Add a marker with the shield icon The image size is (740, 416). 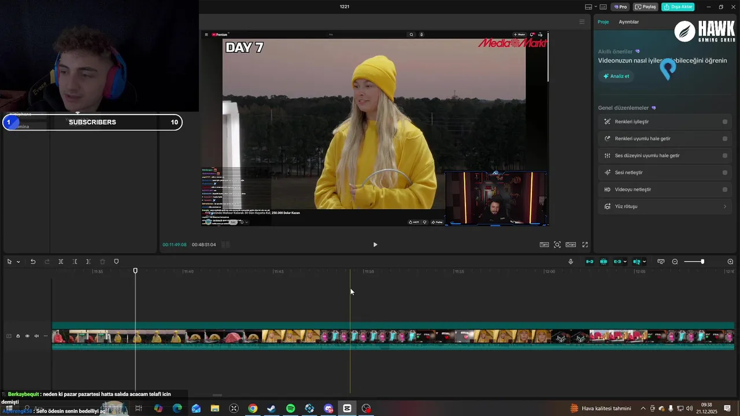[x=116, y=262]
